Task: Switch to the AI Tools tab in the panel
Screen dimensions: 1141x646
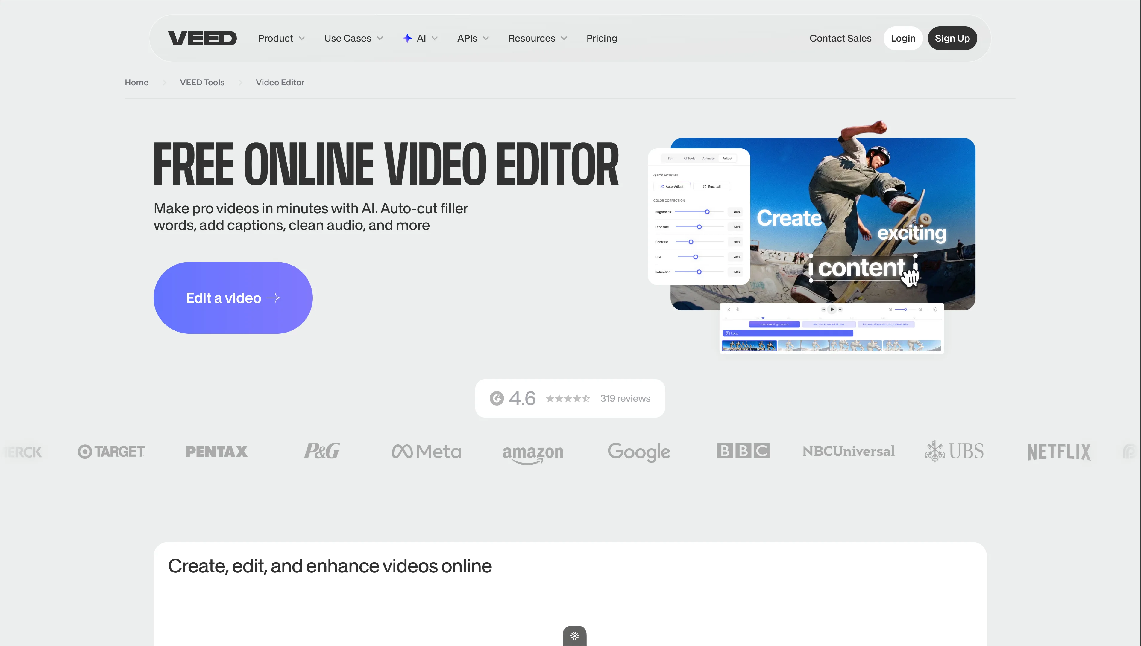Action: [x=690, y=159]
